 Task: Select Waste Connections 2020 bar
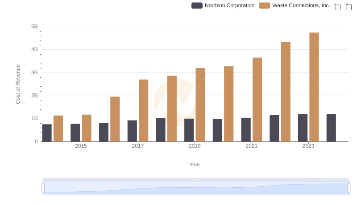(x=228, y=104)
